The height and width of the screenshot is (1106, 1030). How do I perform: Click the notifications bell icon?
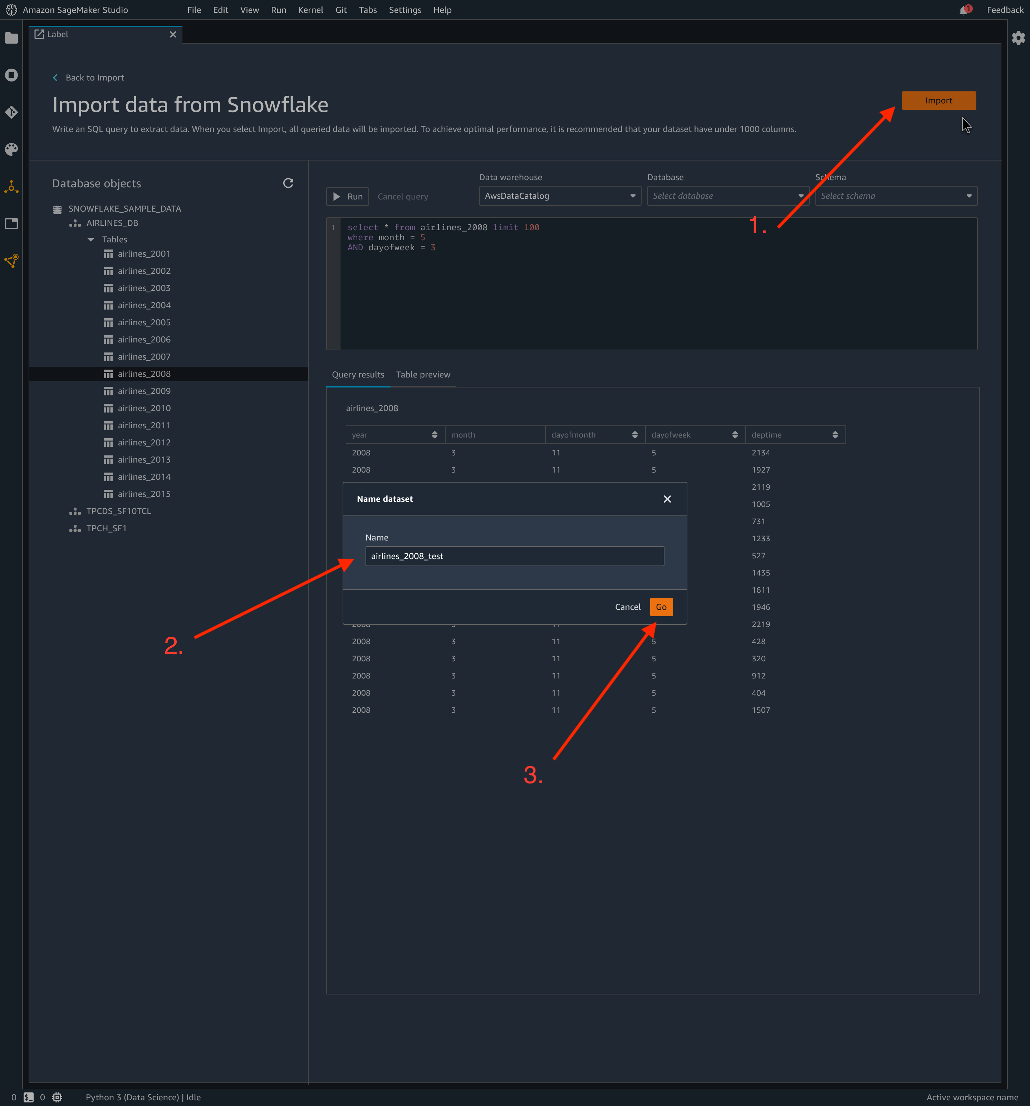coord(964,11)
